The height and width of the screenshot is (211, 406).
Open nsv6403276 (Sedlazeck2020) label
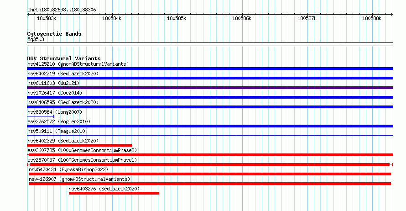coord(104,189)
